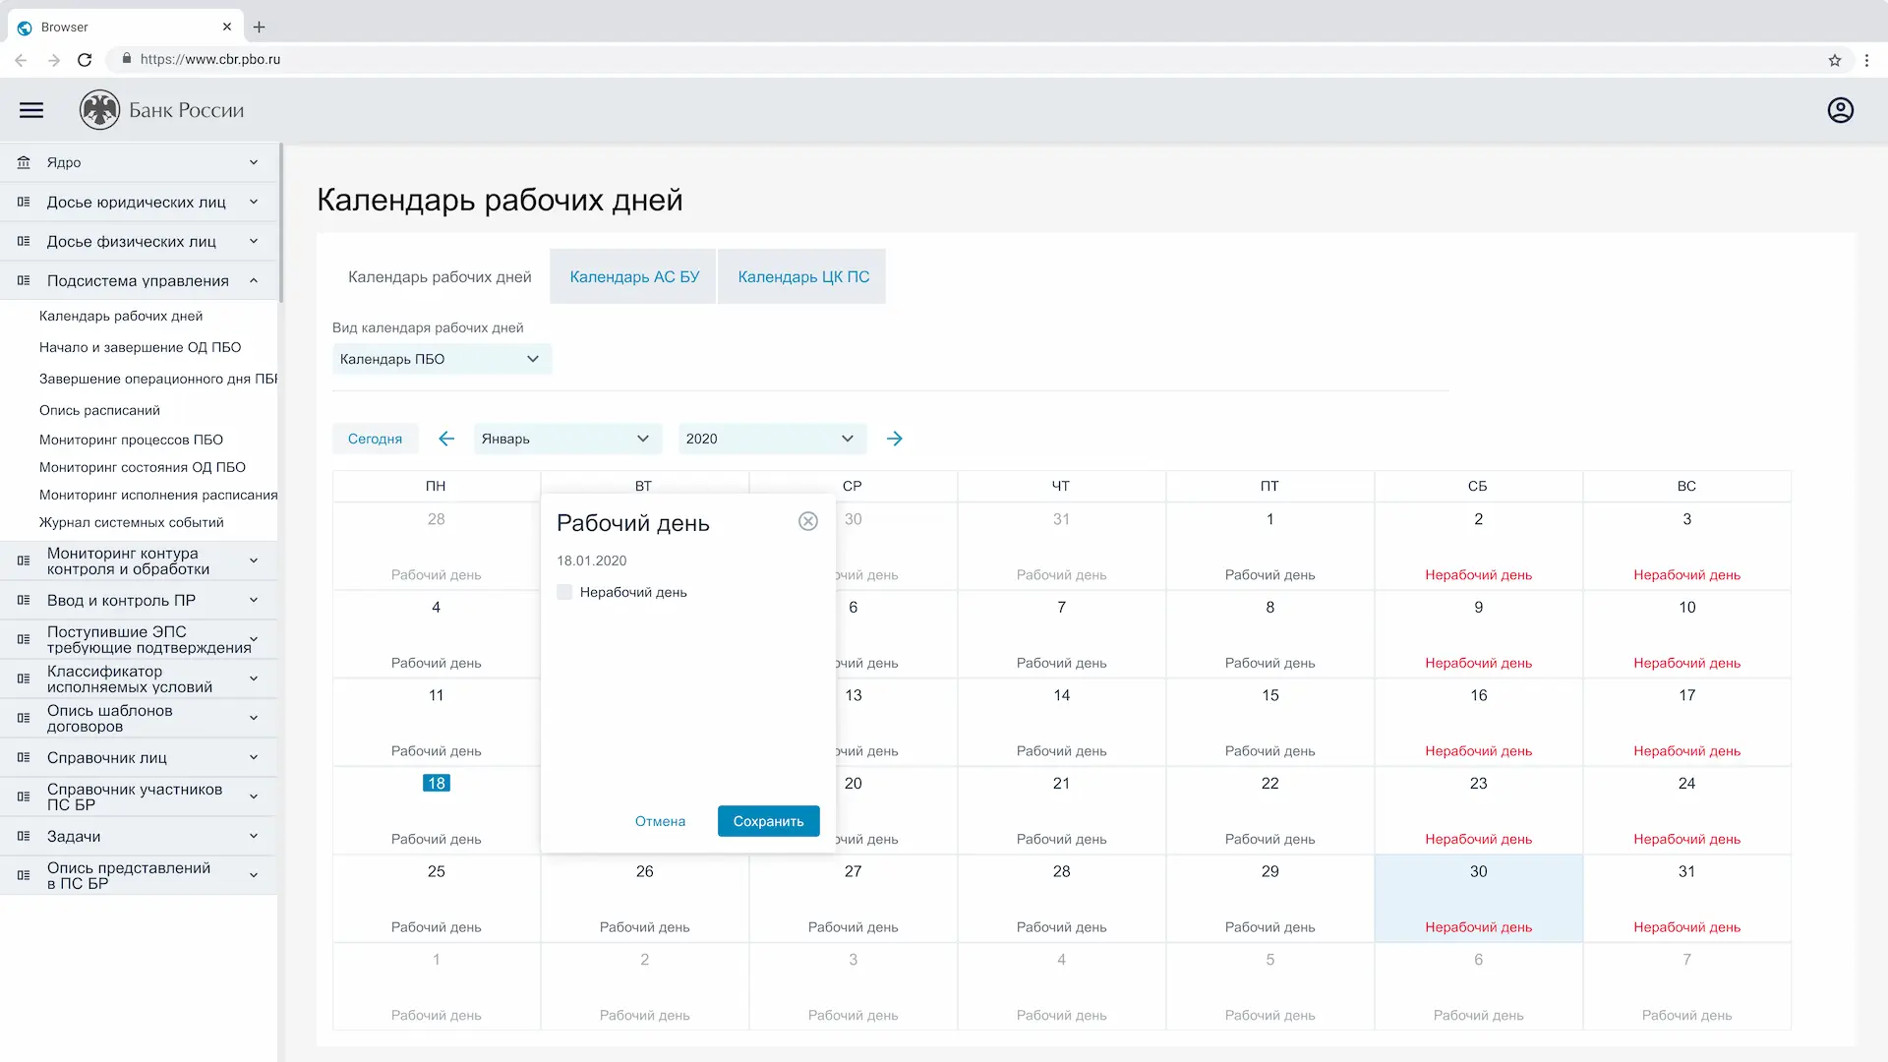Bookmark page with star icon

(1834, 60)
